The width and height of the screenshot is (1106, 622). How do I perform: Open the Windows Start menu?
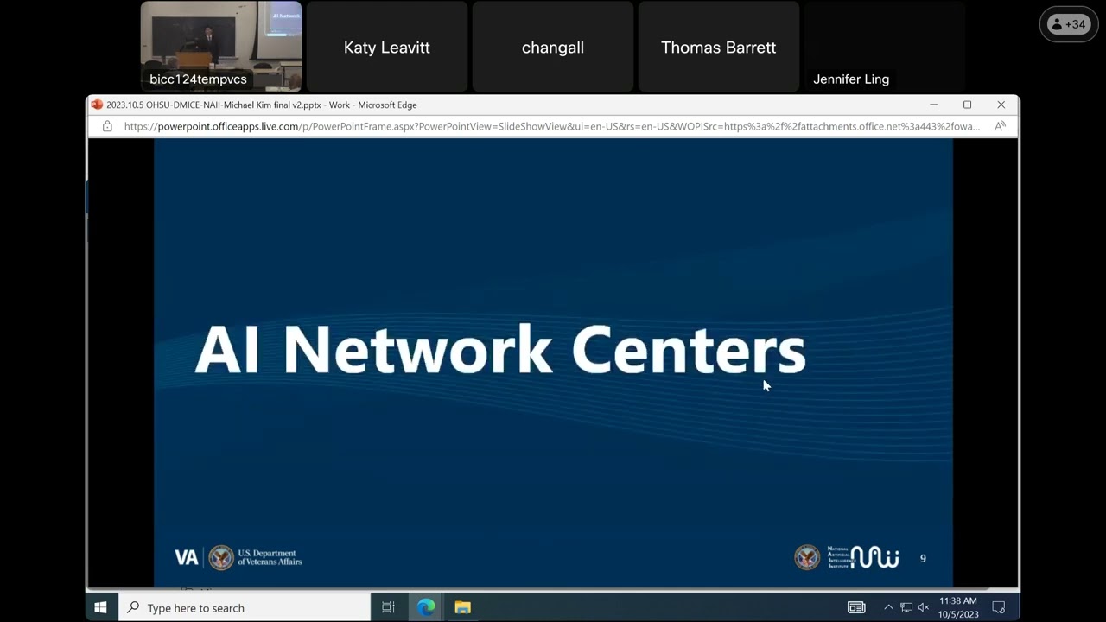click(100, 607)
